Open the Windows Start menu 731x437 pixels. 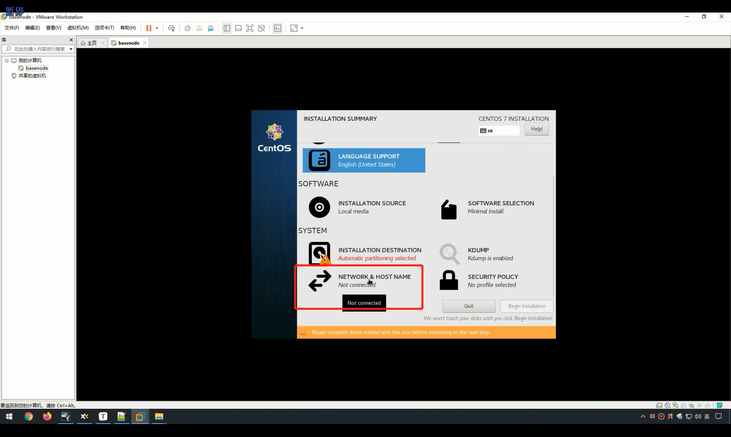coord(9,416)
